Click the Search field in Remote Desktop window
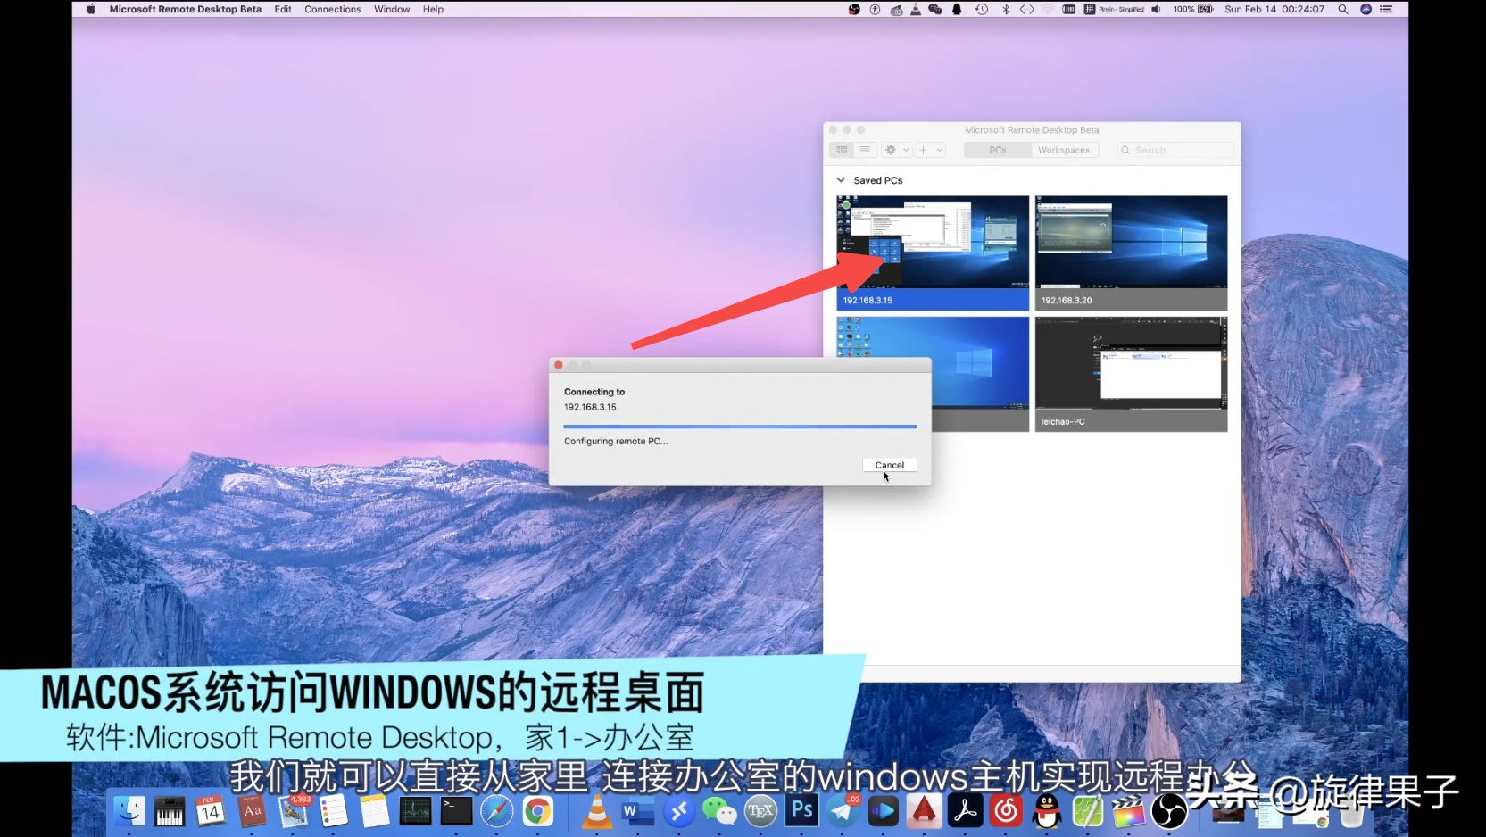The height and width of the screenshot is (837, 1486). 1175,150
